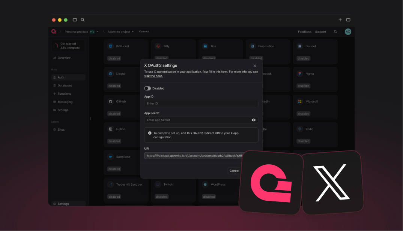403x231 pixels.
Task: Select the Notion provider icon
Action: click(110, 129)
